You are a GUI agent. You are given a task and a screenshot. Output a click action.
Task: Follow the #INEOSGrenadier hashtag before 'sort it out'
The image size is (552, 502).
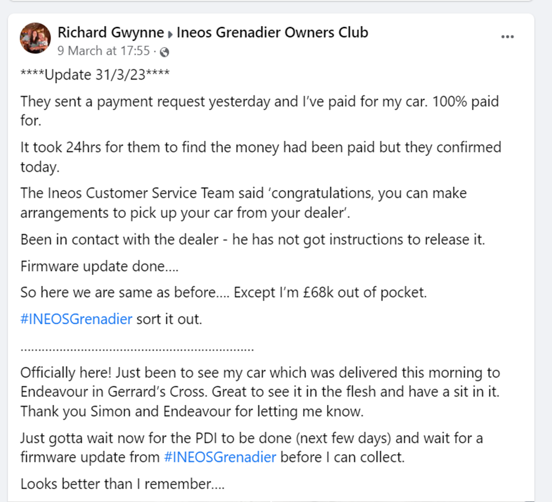click(x=76, y=319)
